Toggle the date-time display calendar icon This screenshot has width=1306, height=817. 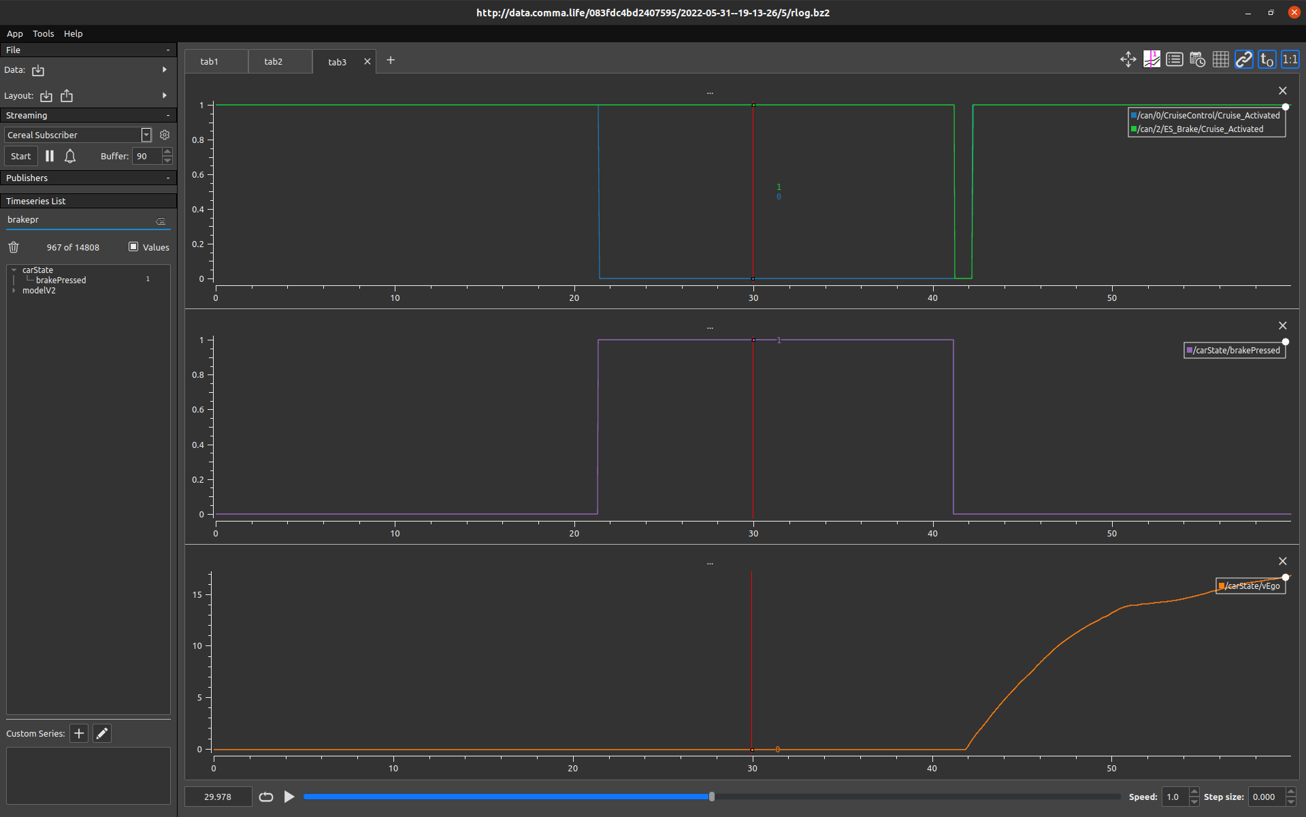click(x=1198, y=60)
